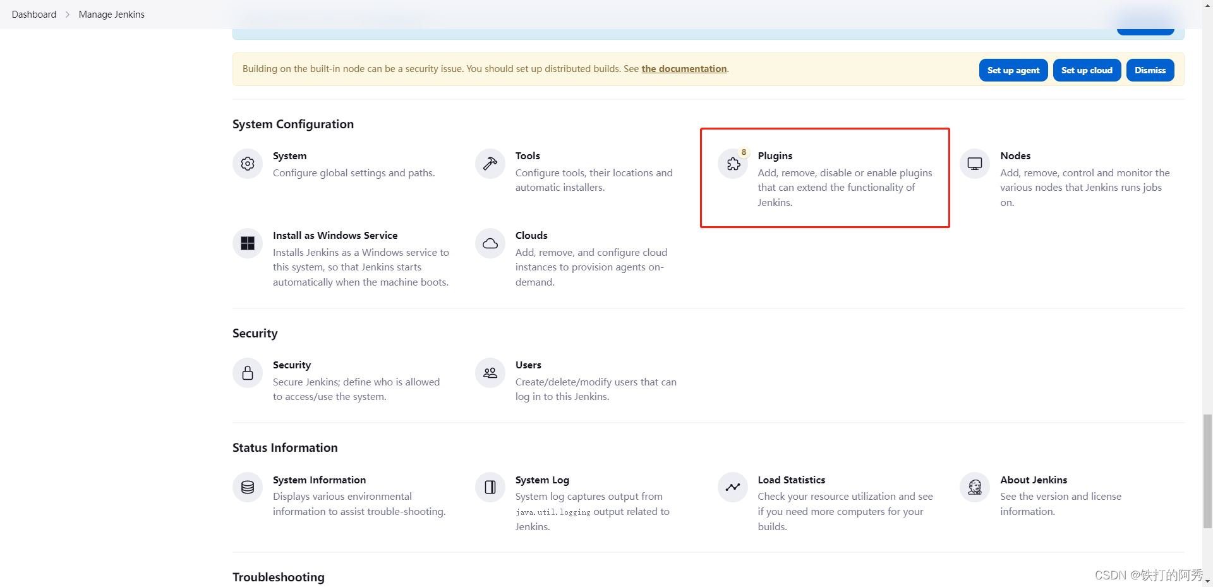Open Install as Windows Service title

pyautogui.click(x=335, y=236)
